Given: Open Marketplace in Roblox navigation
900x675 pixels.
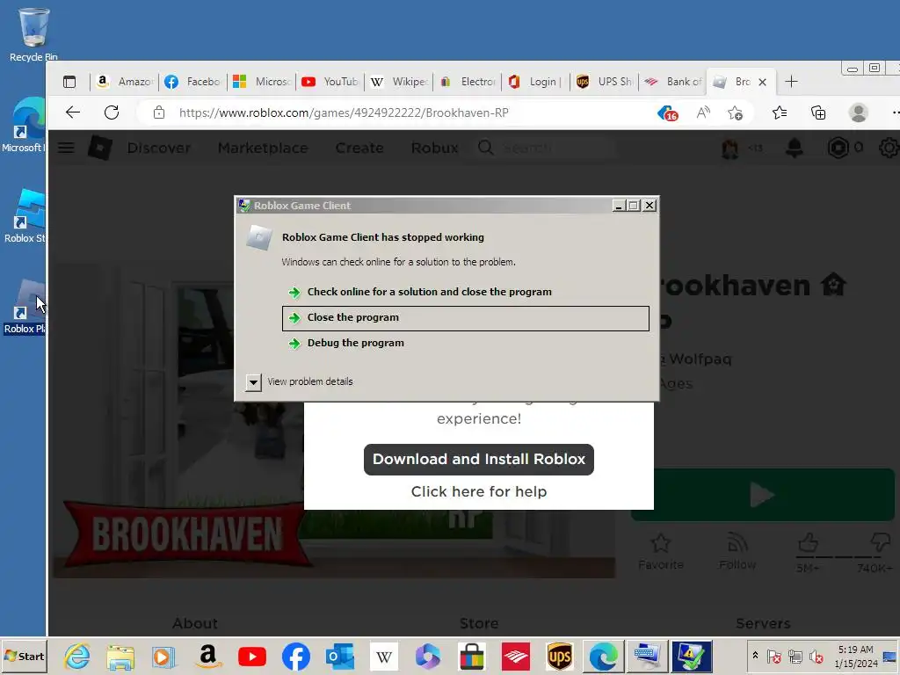Looking at the screenshot, I should click(x=263, y=148).
